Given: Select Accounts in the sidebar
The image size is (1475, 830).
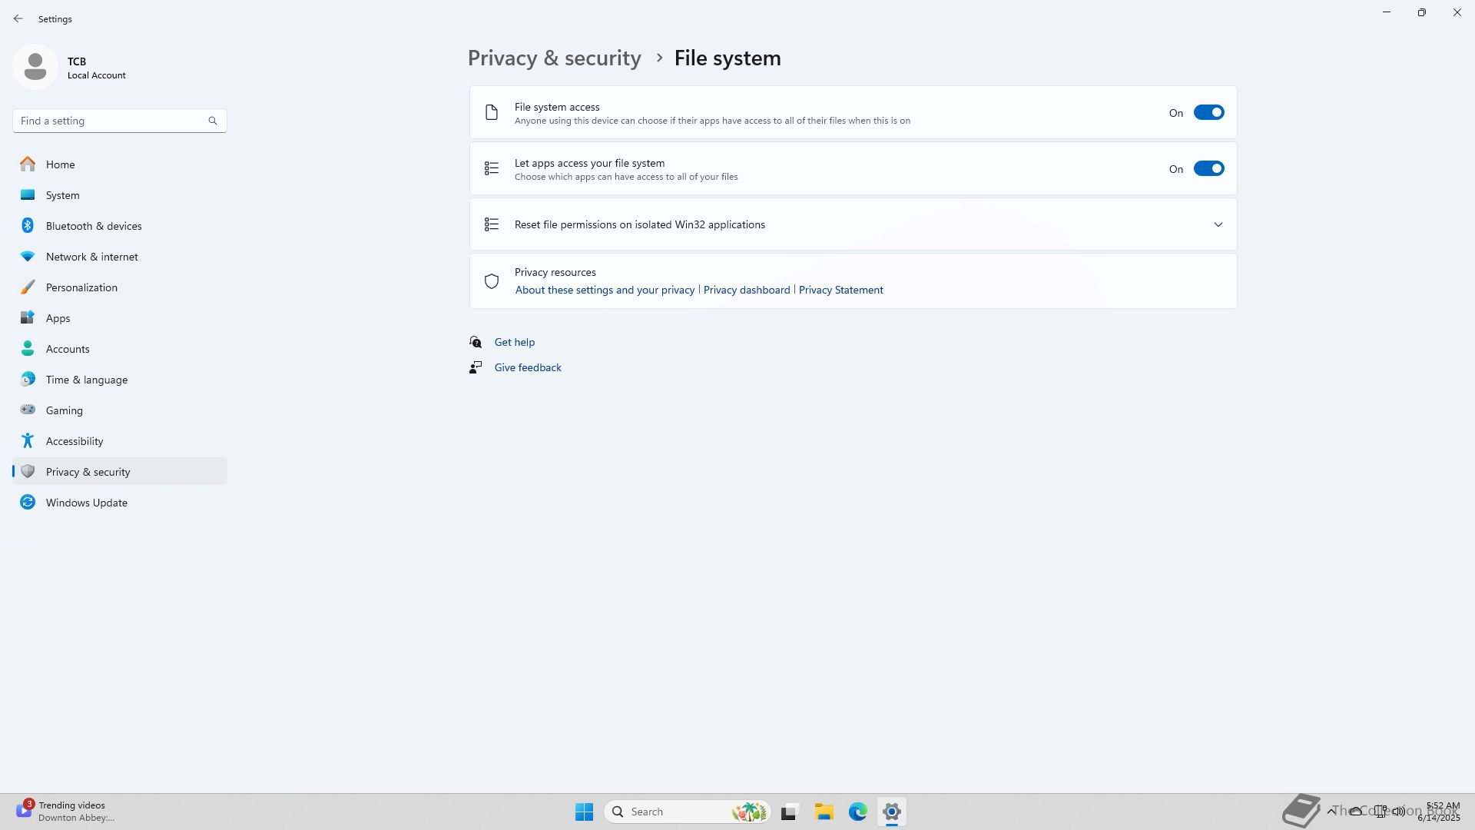Looking at the screenshot, I should (x=67, y=349).
